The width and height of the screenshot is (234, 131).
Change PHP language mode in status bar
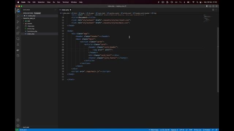[190, 130]
